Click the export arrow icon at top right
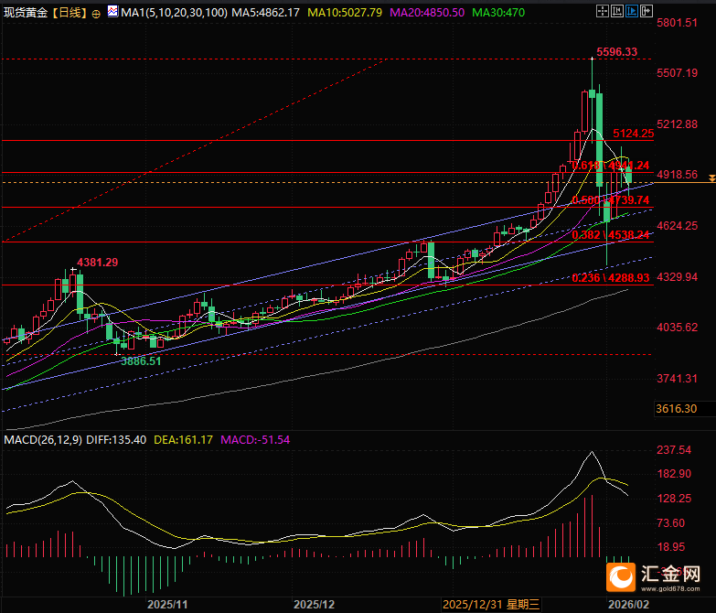Screen dimensions: 716x613 [x=647, y=11]
